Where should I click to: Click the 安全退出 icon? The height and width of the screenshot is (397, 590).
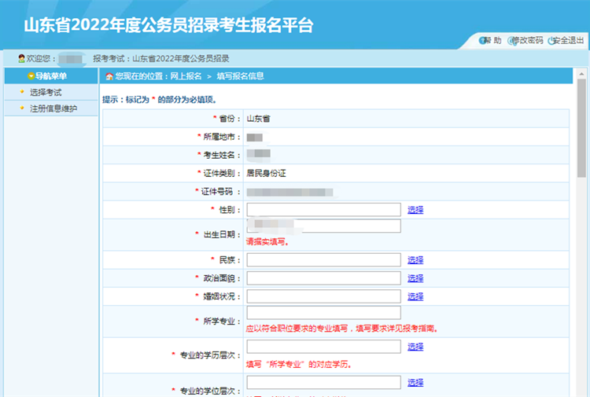point(552,41)
